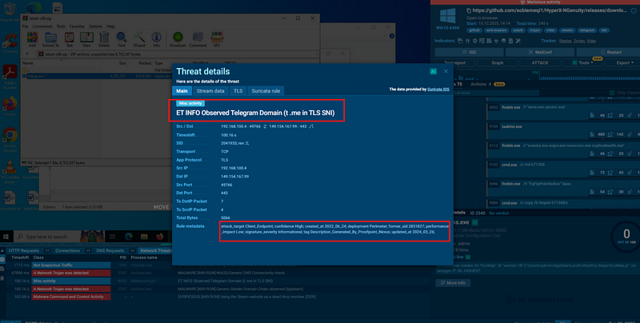Switch to Stream data tab
The width and height of the screenshot is (640, 323).
(210, 91)
